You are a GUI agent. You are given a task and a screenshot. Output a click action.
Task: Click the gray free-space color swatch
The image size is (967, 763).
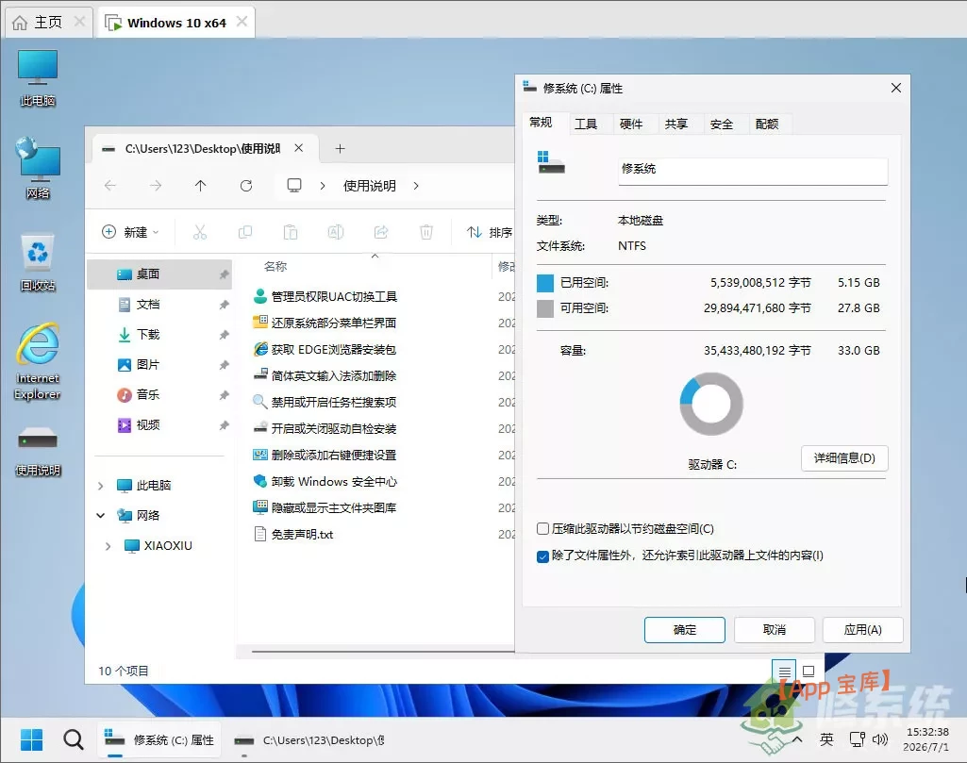point(545,308)
